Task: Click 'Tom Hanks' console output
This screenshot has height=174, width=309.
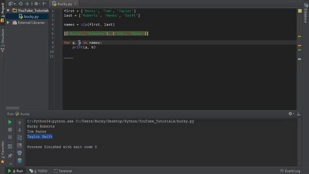Action: [x=37, y=131]
